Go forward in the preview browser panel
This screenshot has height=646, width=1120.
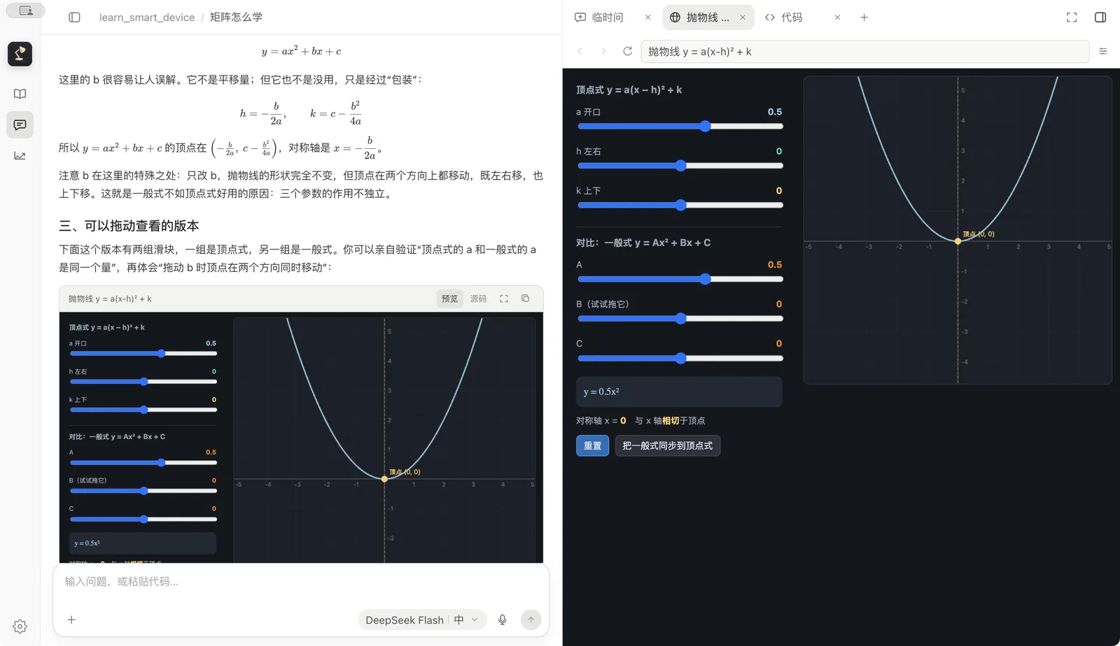603,51
